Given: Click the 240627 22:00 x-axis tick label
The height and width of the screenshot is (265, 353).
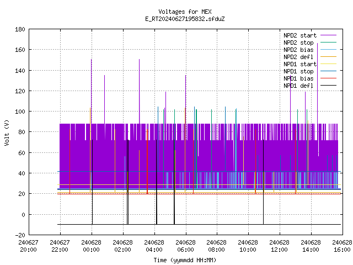Looking at the screenshot, I should tap(60, 246).
